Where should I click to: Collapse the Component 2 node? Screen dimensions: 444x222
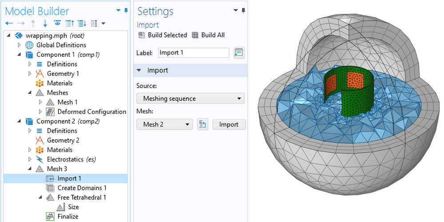tap(19, 121)
